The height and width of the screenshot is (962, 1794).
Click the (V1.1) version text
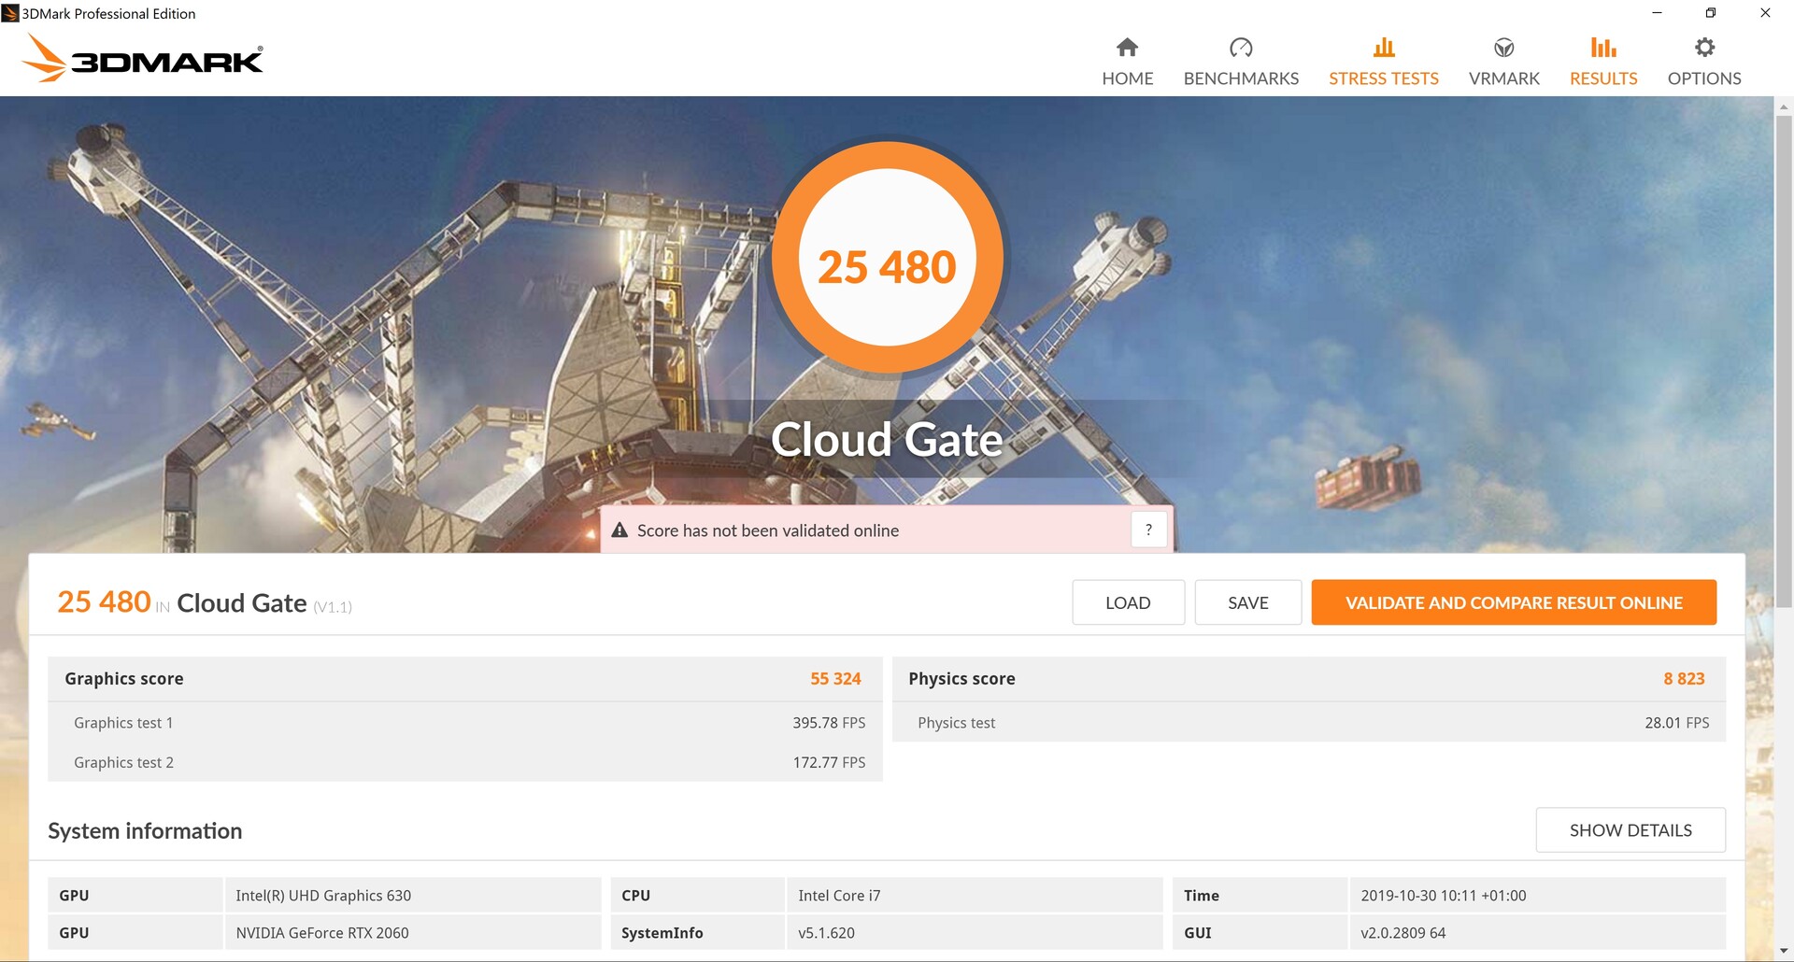(333, 607)
